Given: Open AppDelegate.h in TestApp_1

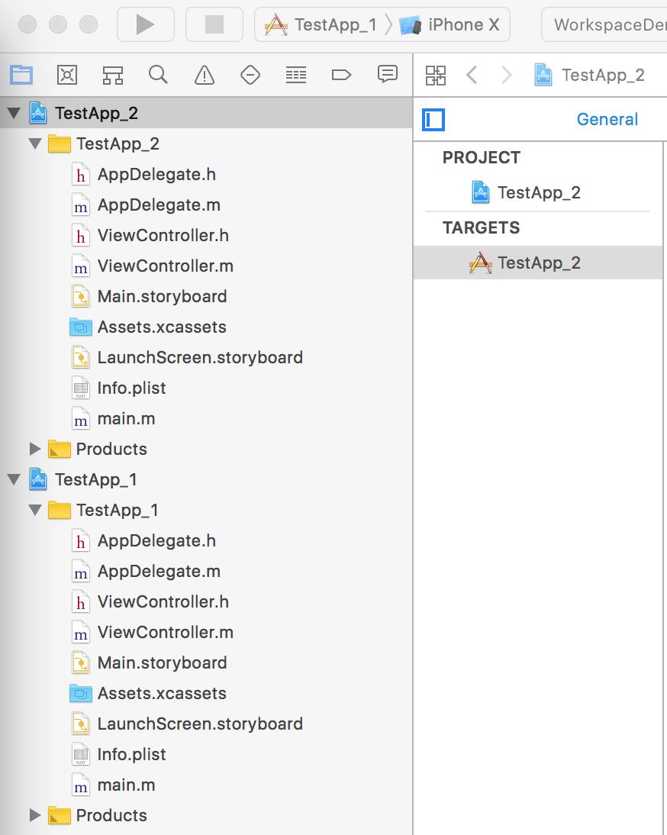Looking at the screenshot, I should 206,540.
